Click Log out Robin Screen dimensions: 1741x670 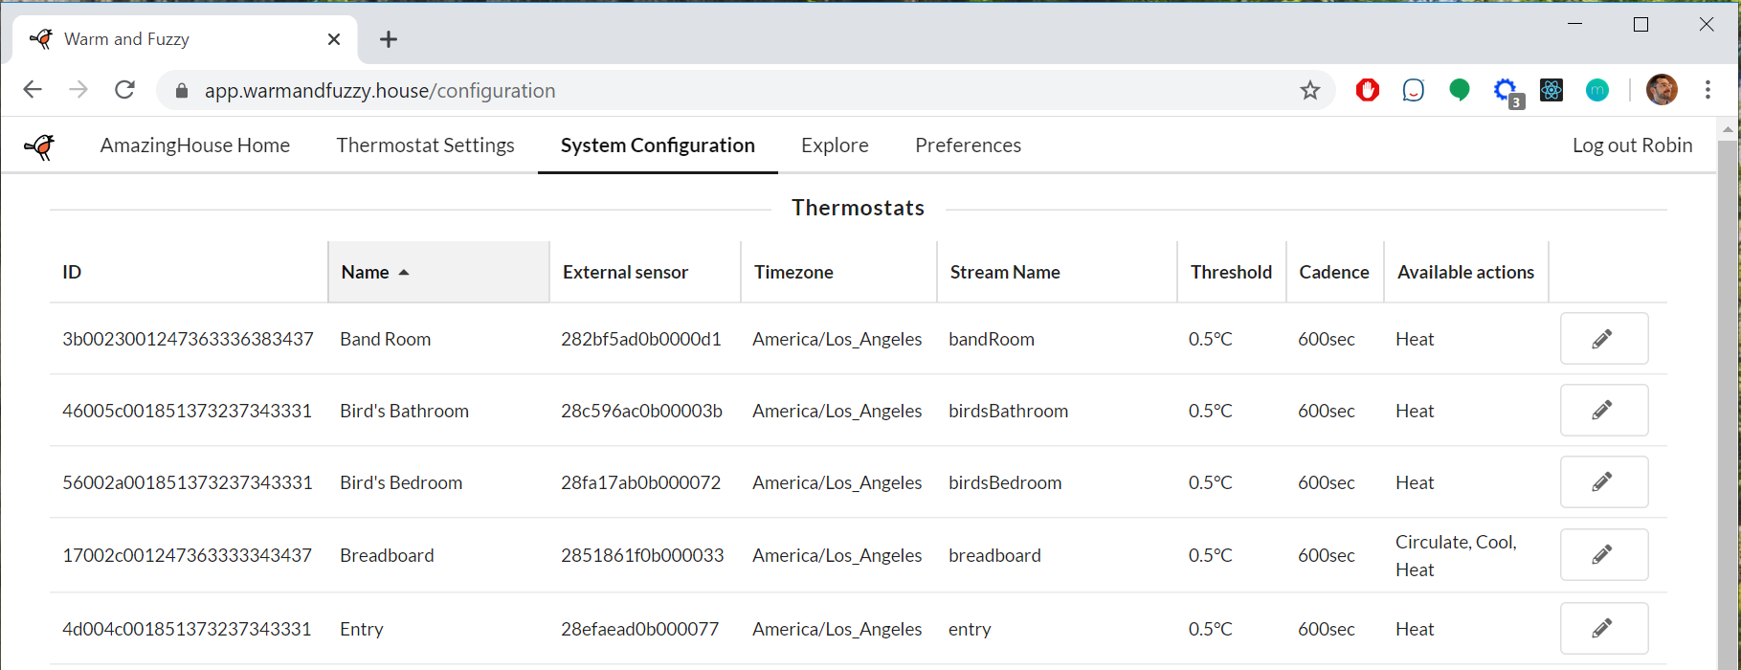1632,145
